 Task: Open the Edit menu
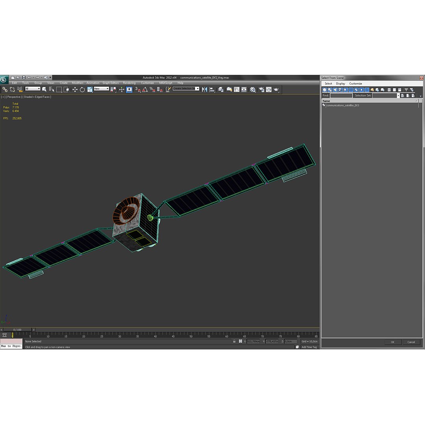coord(15,83)
